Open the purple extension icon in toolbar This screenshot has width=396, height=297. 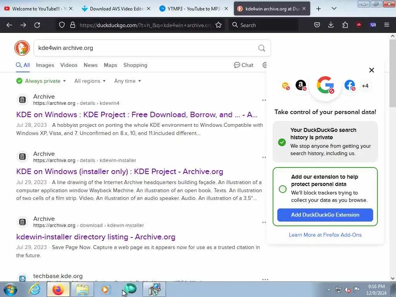373,25
